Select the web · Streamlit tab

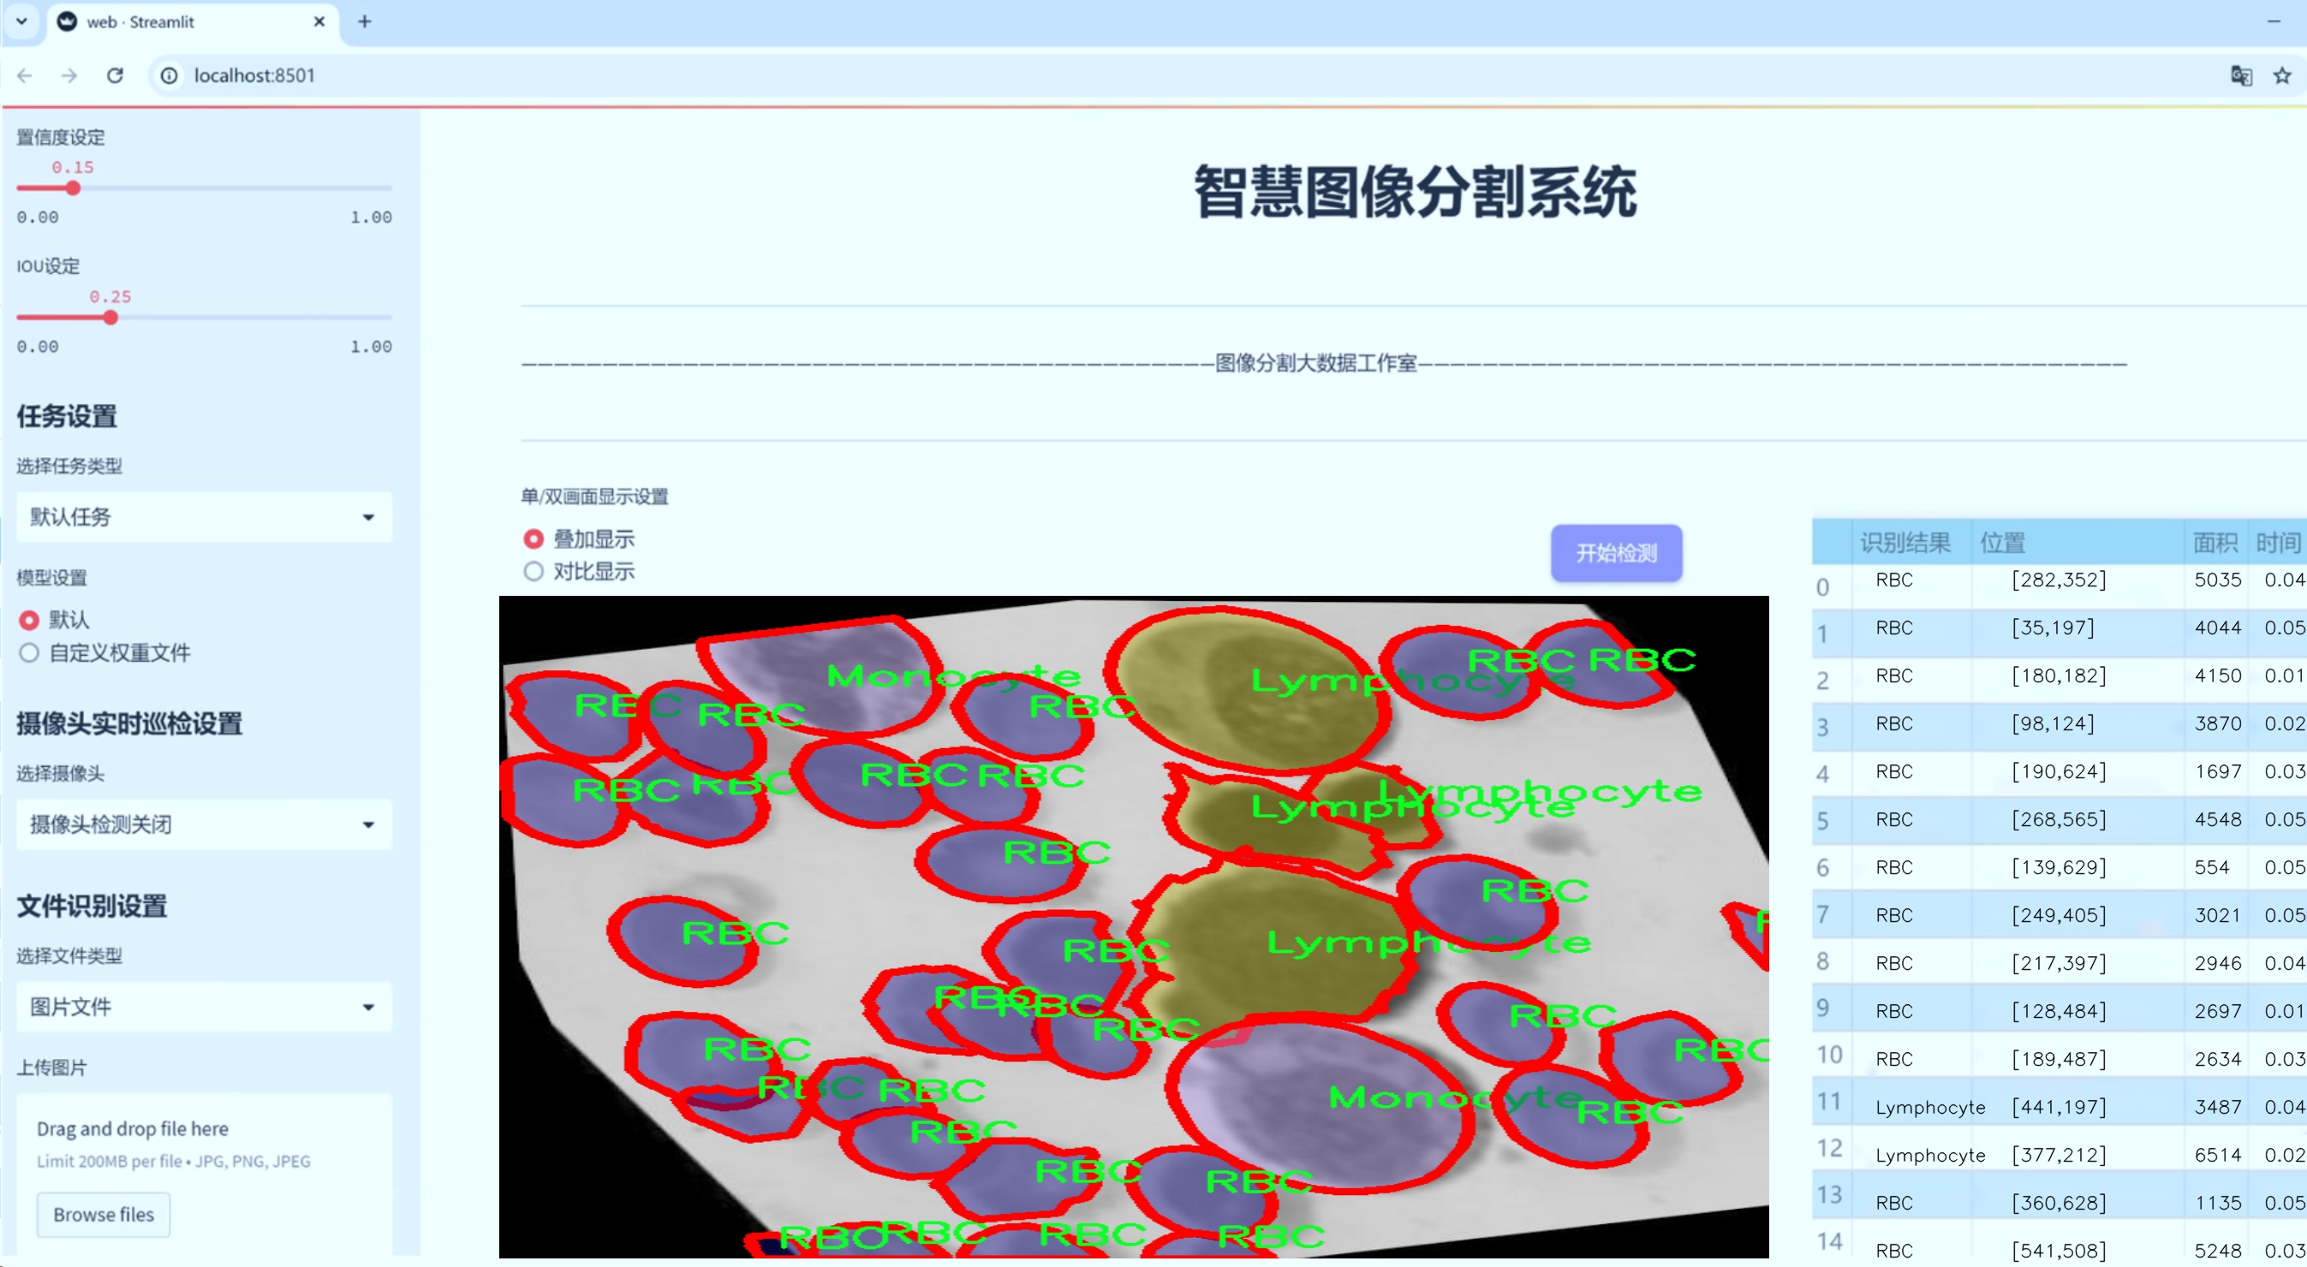pos(192,22)
